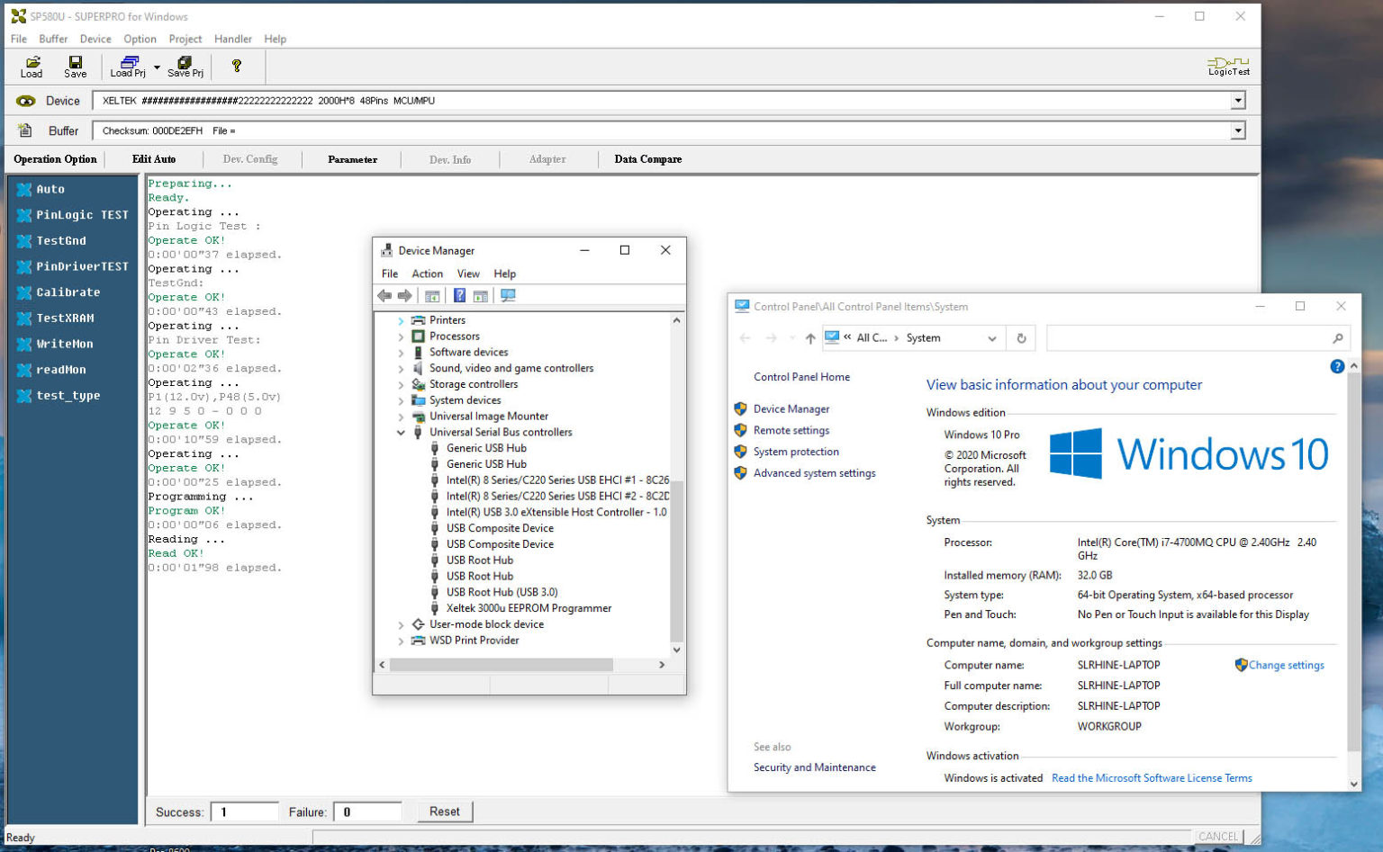Click the Back arrow in Device Manager toolbar
The height and width of the screenshot is (852, 1383).
(384, 295)
